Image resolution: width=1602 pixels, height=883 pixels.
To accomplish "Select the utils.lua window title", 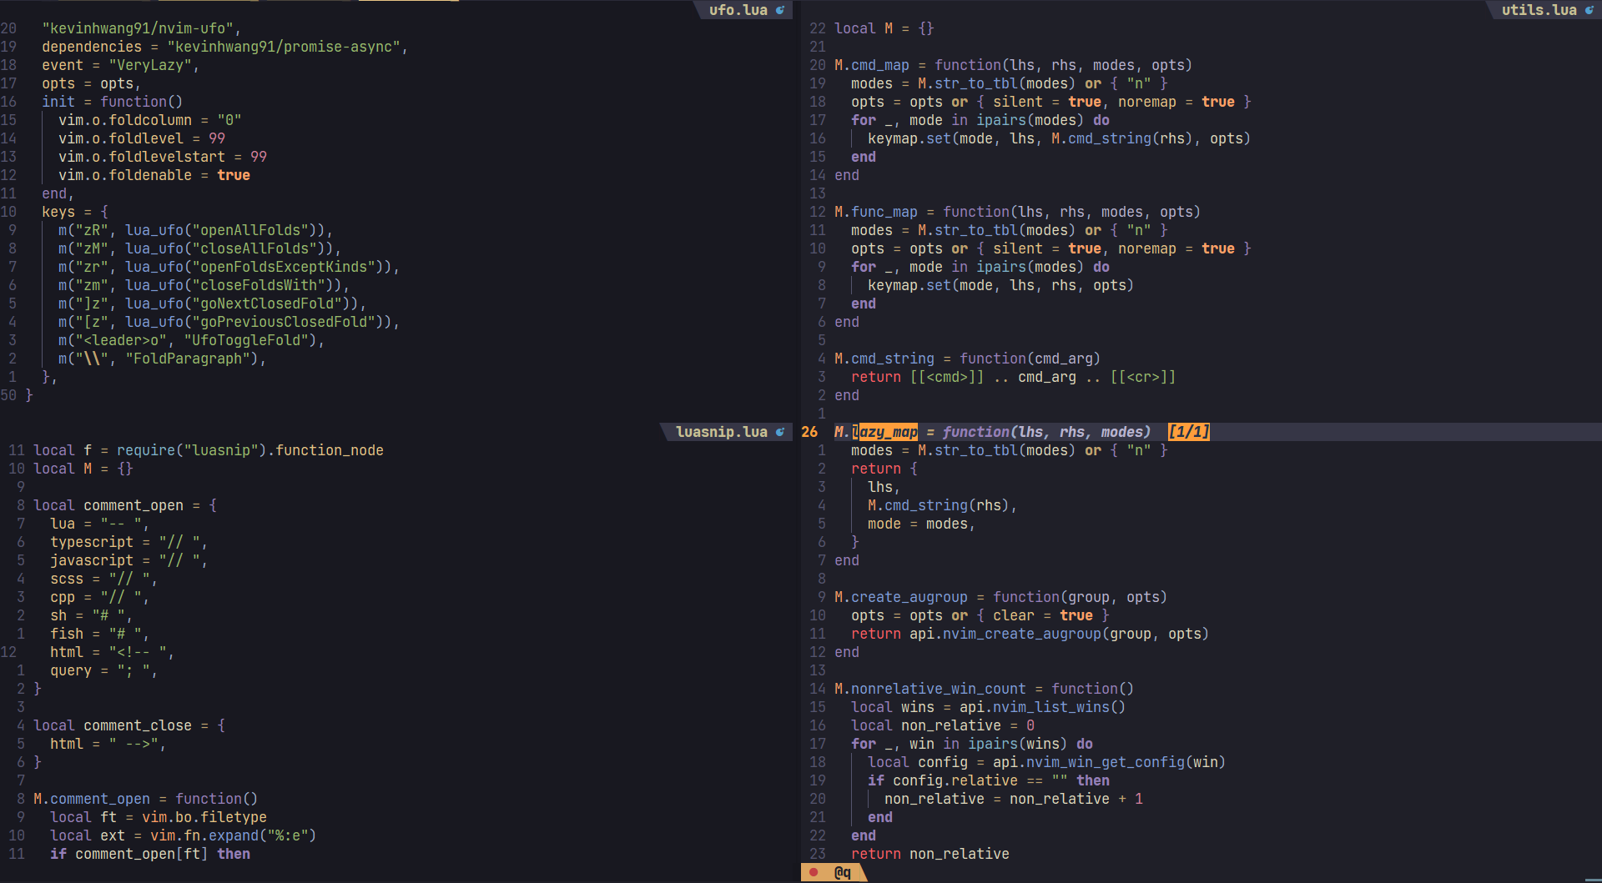I will 1539,10.
